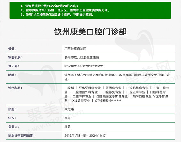Click 口腔科 in the 诊疗科目 list
This screenshot has height=142, width=181.
point(69,88)
